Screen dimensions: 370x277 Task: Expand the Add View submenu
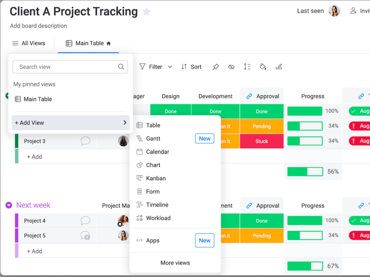70,123
